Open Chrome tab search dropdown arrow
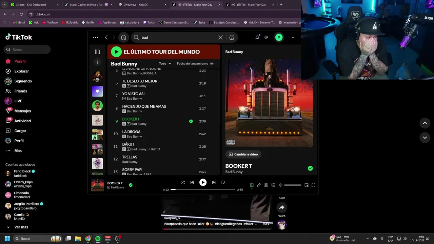 tap(4, 5)
